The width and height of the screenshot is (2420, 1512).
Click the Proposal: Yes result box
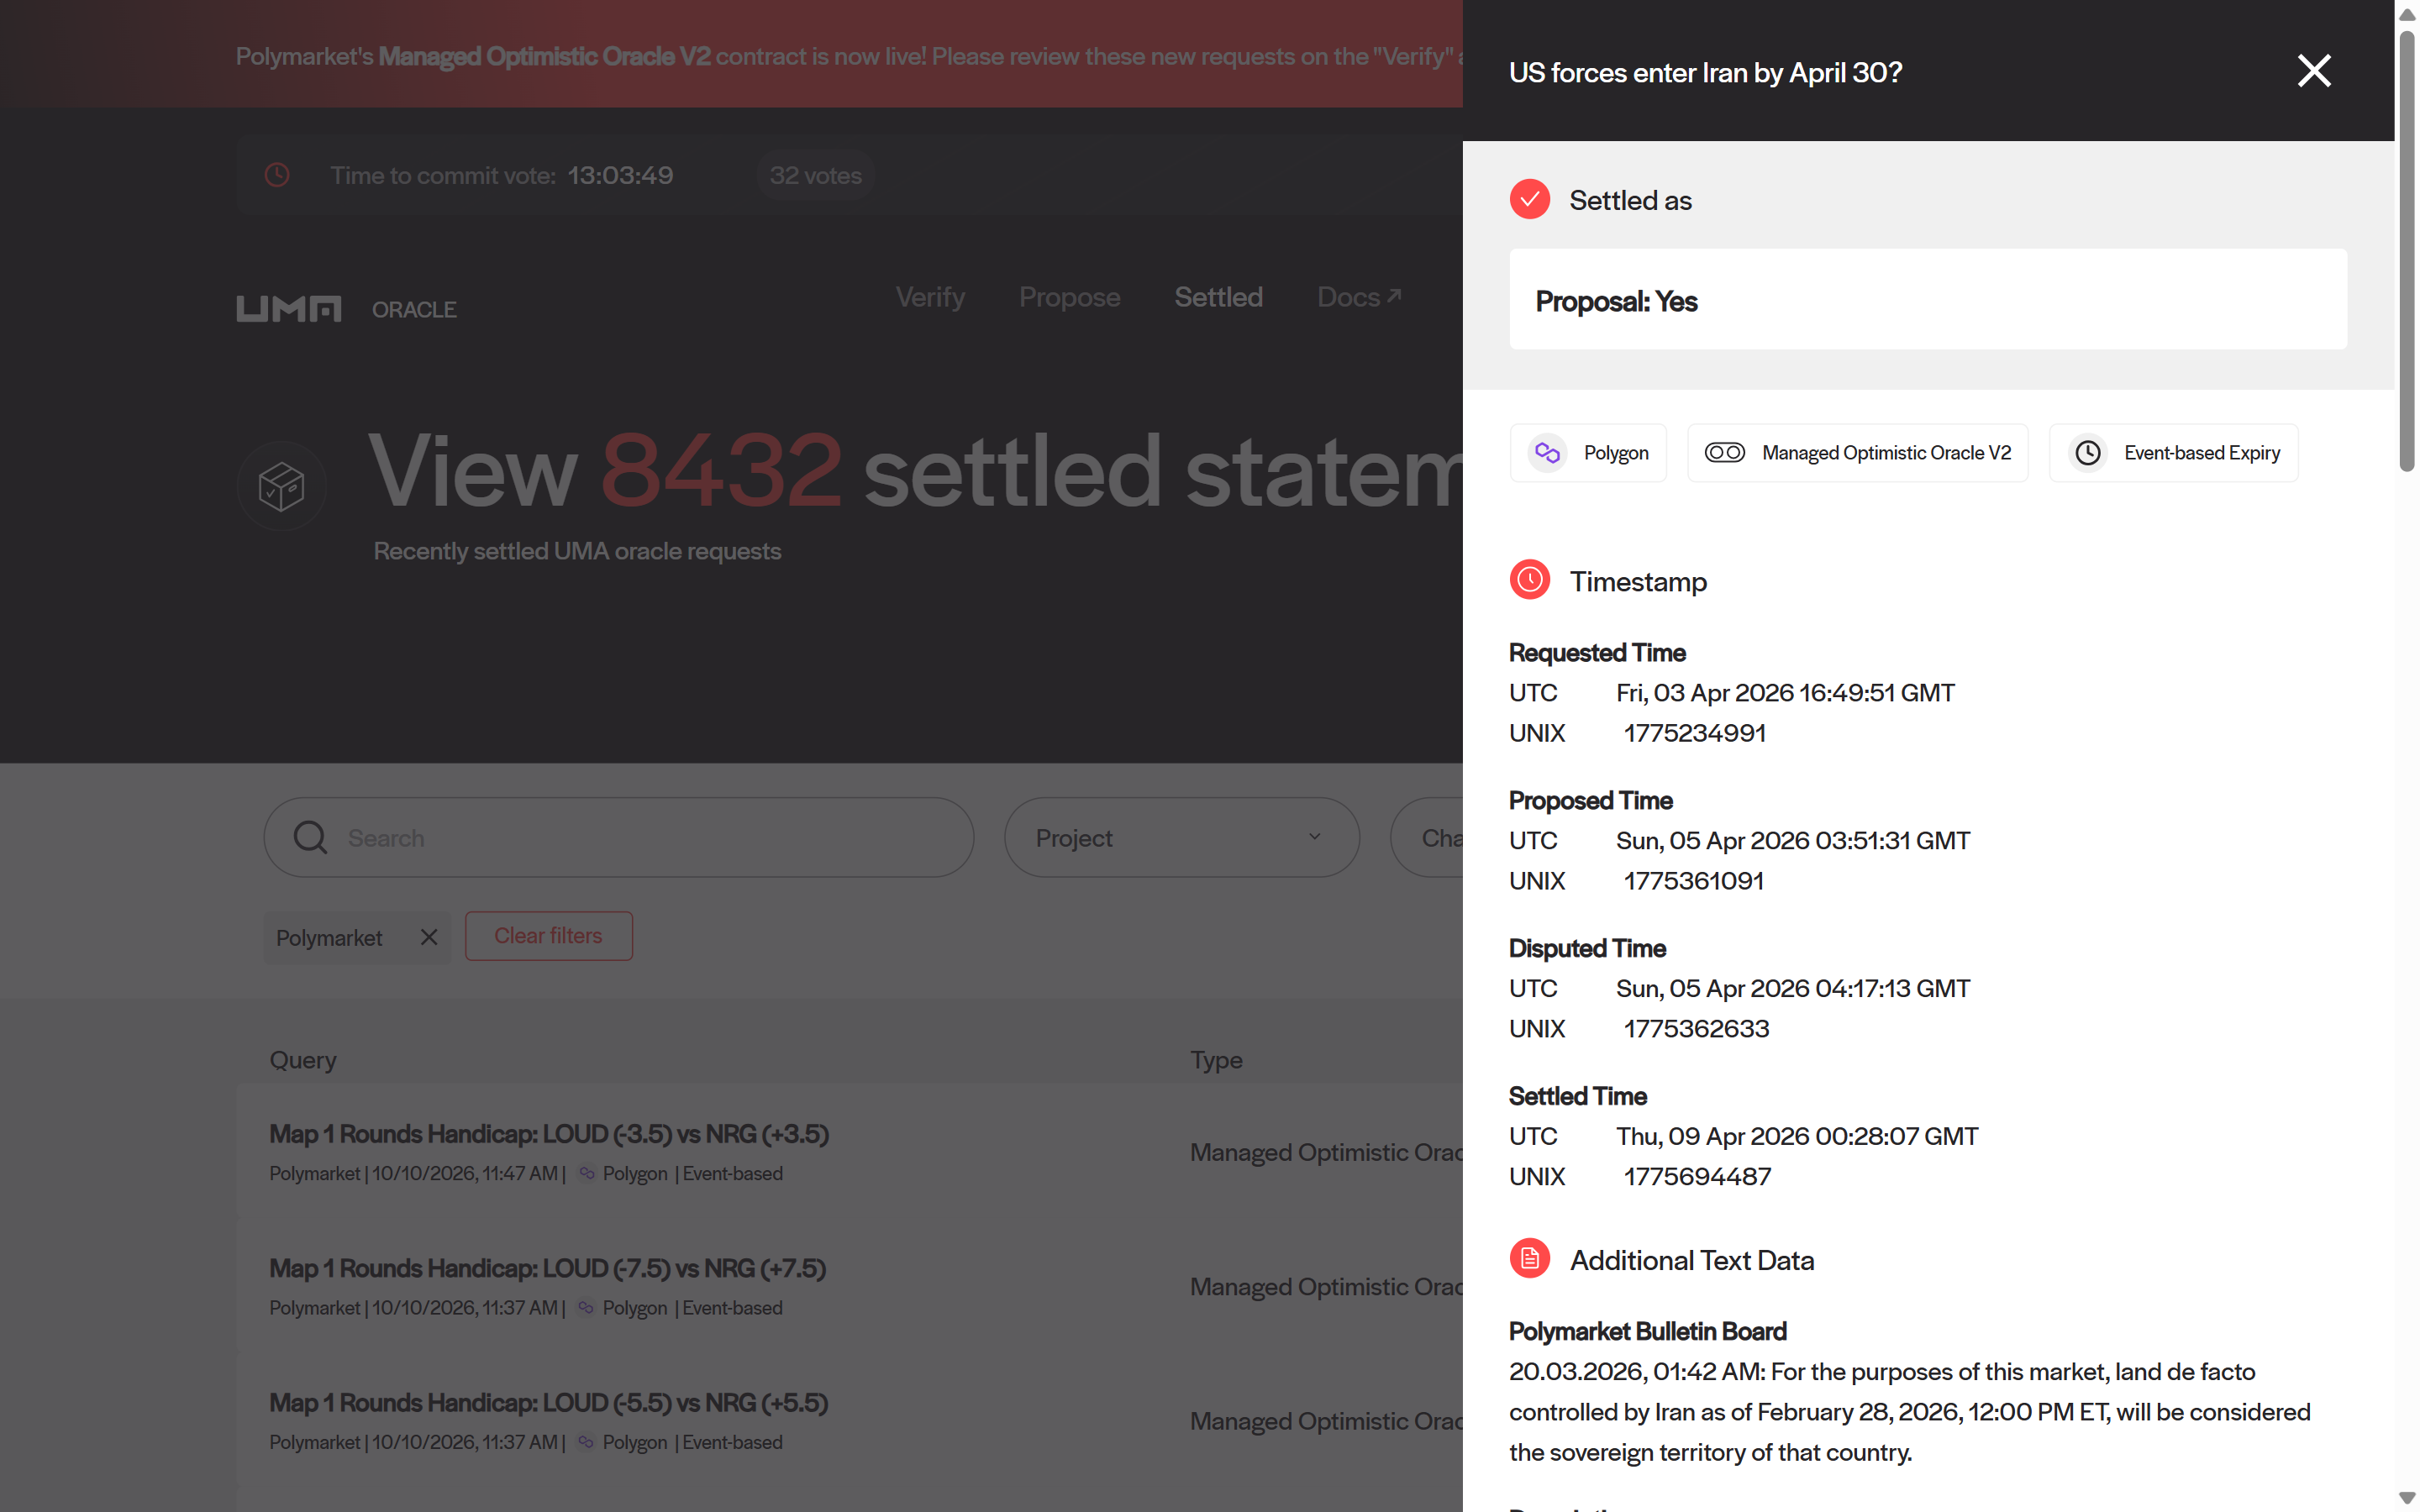tap(1927, 299)
